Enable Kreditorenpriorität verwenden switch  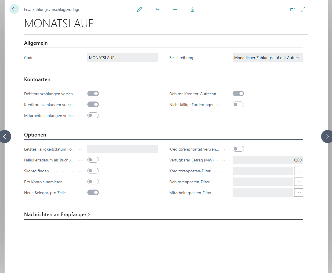238,149
